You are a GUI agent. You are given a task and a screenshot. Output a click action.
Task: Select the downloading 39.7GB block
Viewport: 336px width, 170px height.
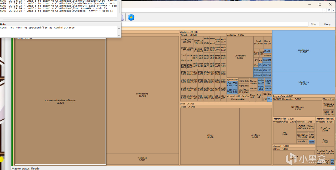click(142, 95)
